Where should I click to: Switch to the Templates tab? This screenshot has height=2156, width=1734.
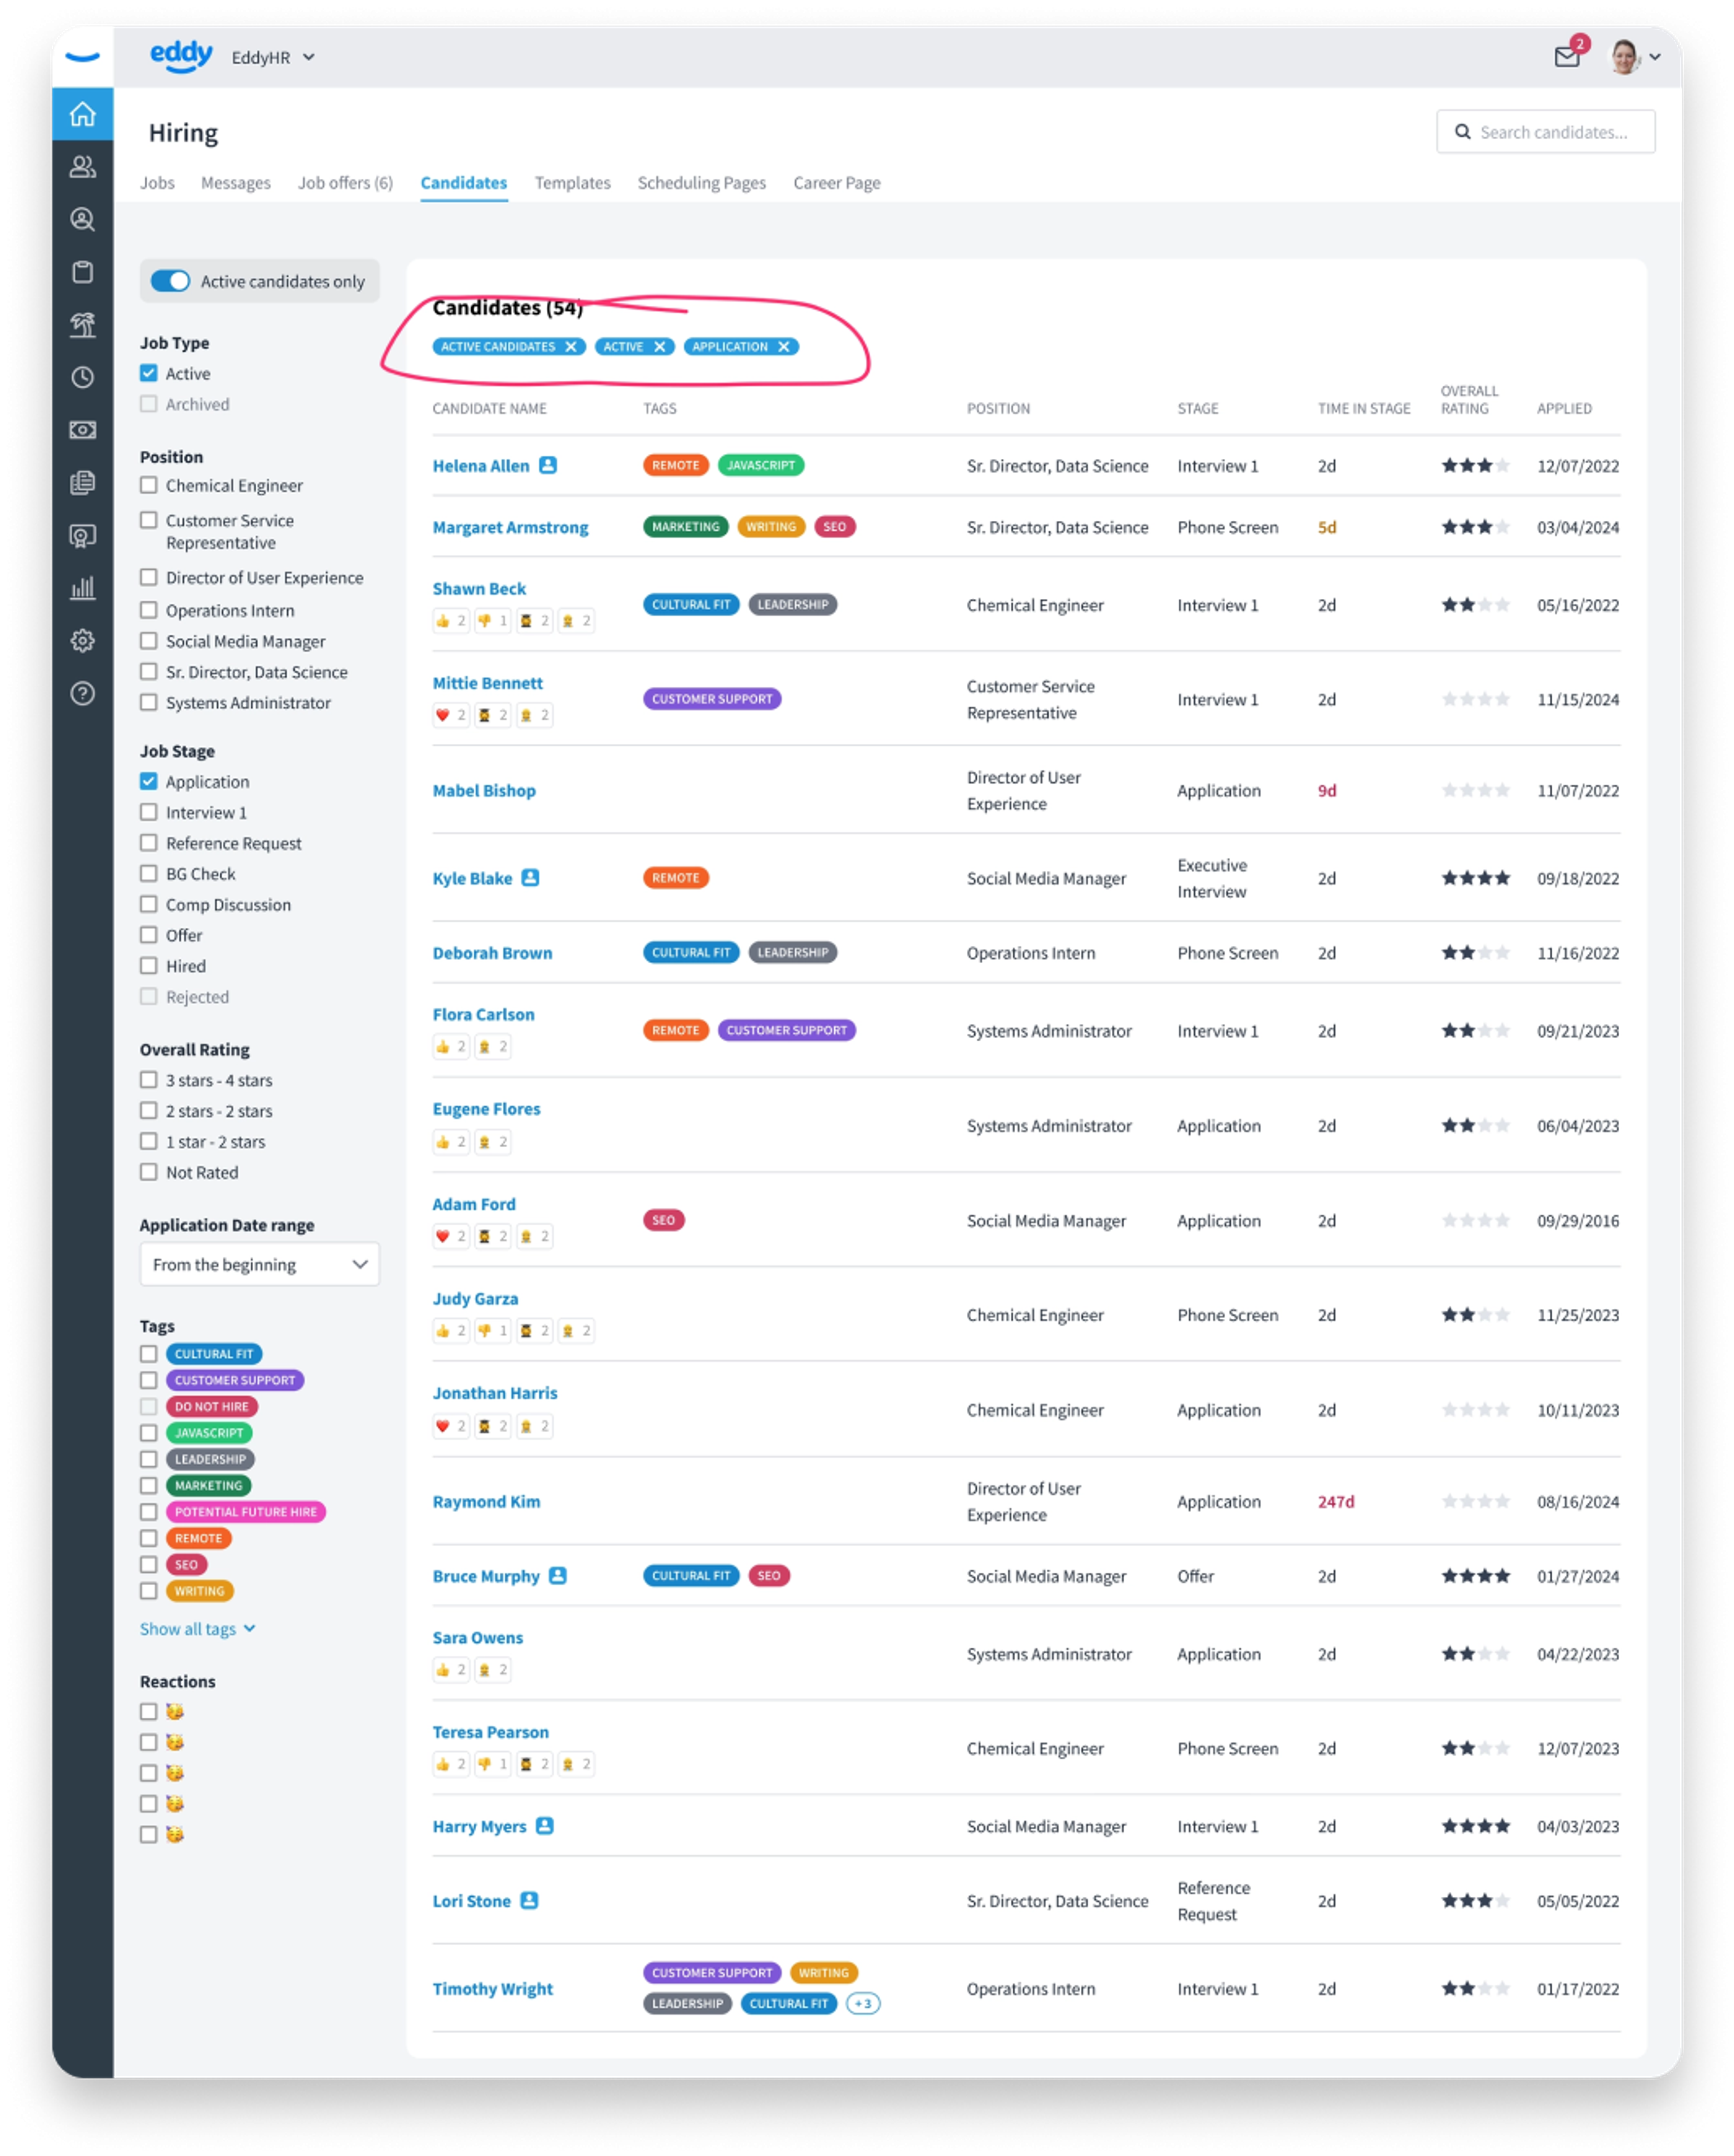point(572,183)
